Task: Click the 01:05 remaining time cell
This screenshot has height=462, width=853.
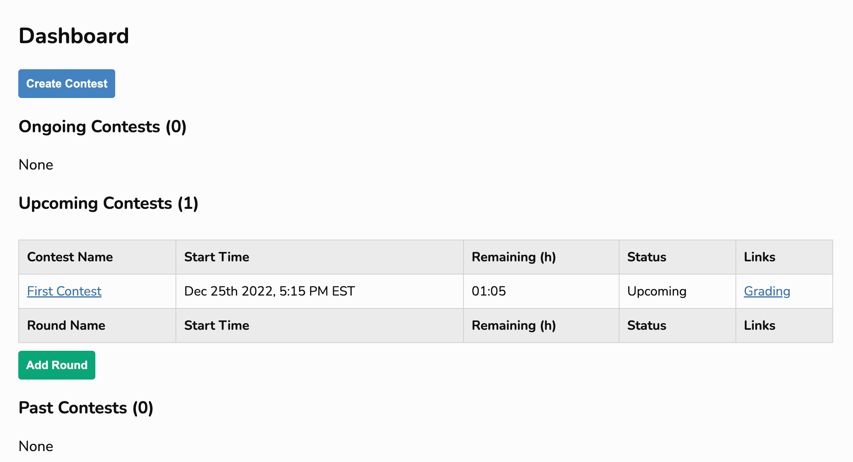Action: [489, 291]
